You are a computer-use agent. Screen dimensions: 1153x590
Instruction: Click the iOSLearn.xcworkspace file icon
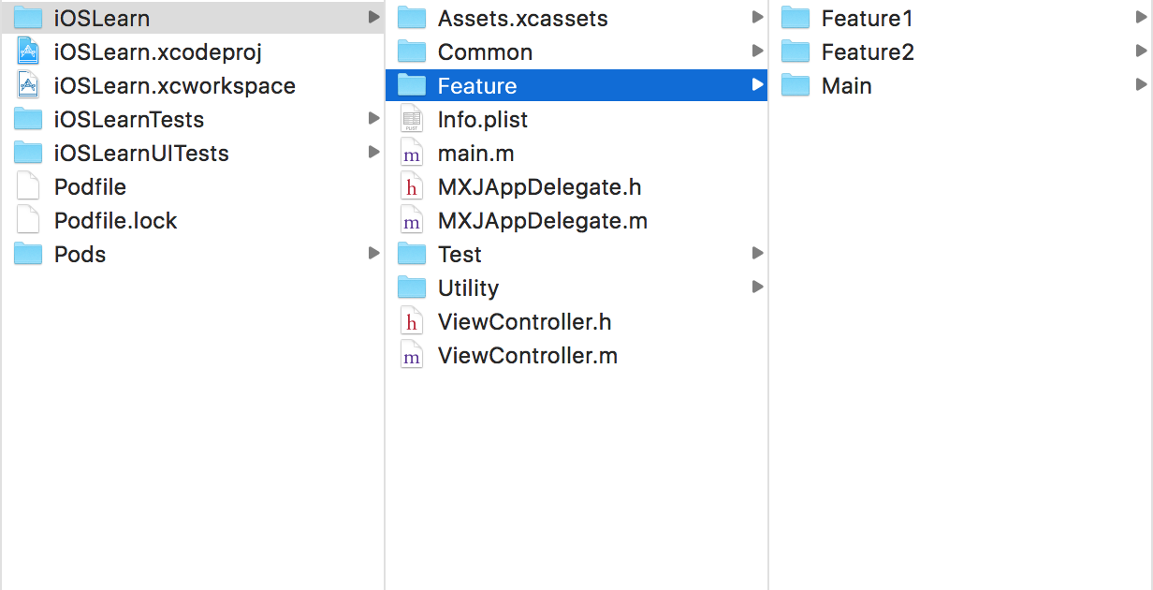click(28, 86)
